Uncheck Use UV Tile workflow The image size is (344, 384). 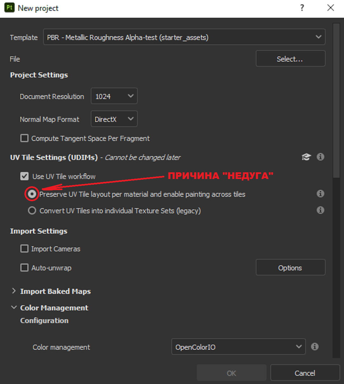pos(24,176)
